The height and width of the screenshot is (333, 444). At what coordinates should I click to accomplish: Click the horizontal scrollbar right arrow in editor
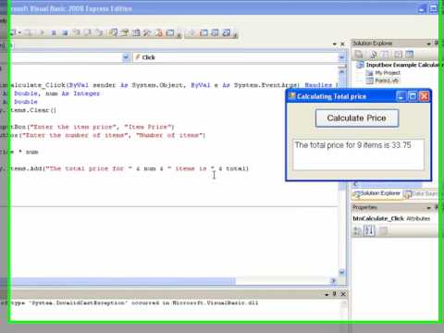pos(333,280)
